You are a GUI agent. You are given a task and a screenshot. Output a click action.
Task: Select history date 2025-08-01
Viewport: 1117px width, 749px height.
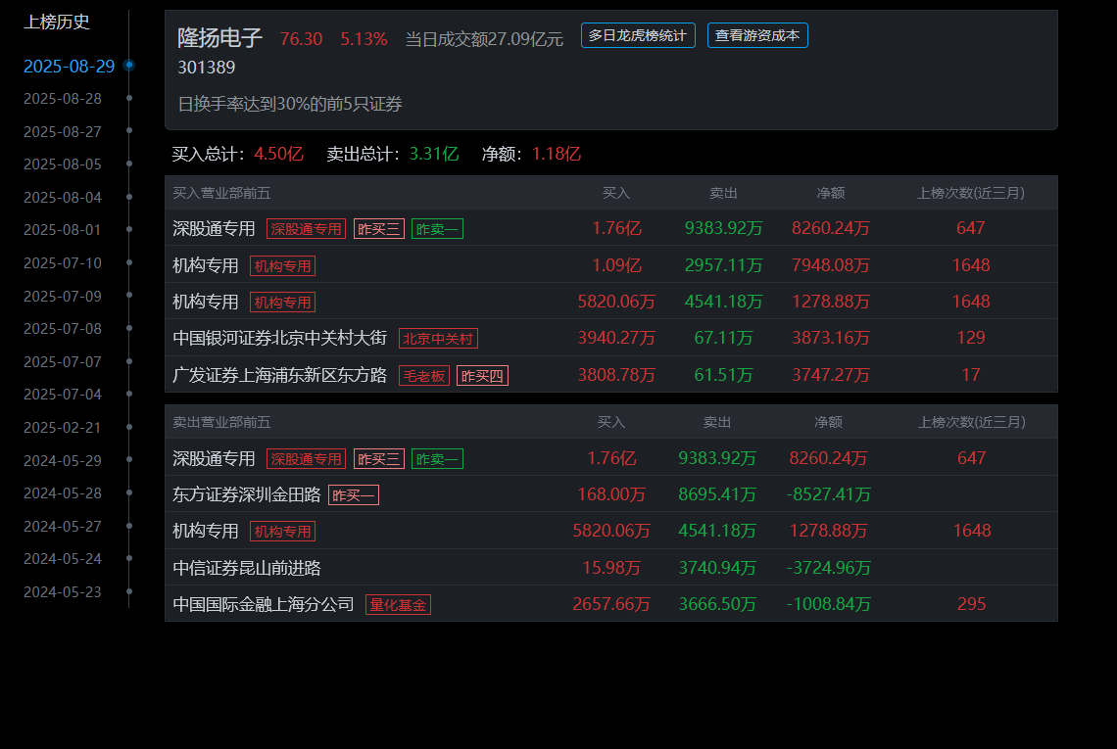pos(63,230)
